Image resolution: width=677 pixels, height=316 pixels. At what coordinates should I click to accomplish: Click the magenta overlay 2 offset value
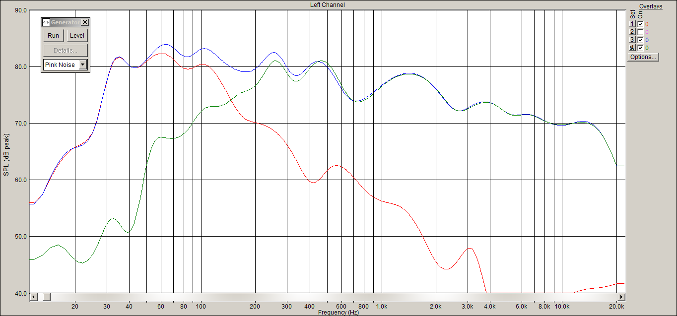click(647, 32)
